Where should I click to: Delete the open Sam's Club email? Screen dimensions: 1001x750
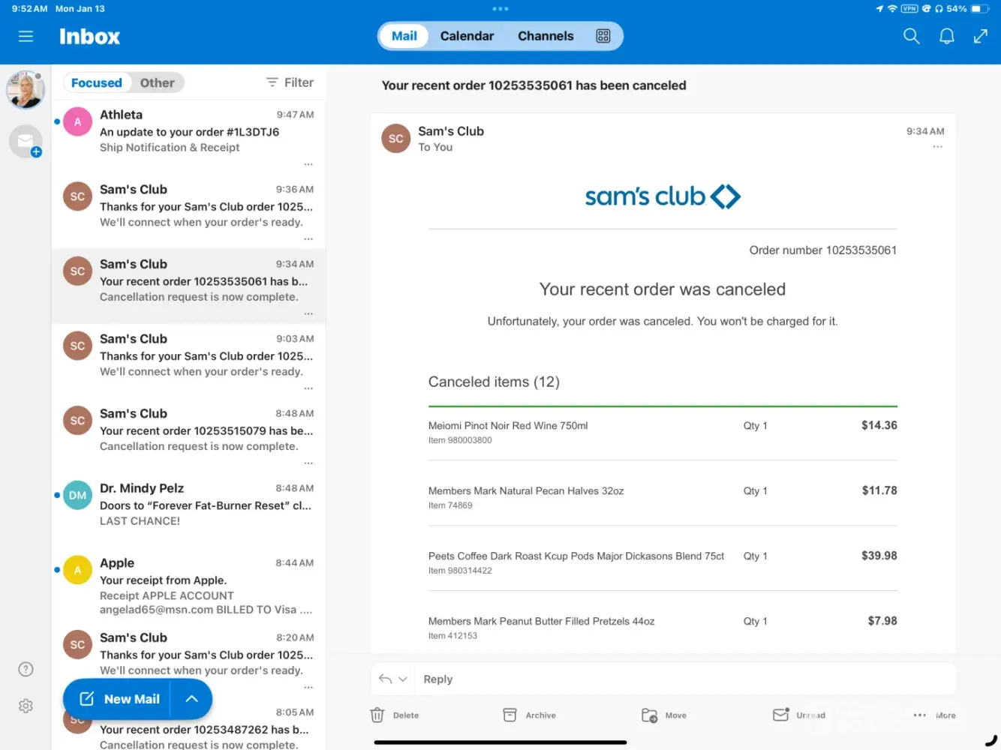(395, 715)
